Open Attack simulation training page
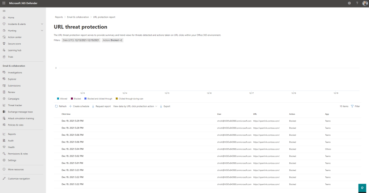 [21, 118]
